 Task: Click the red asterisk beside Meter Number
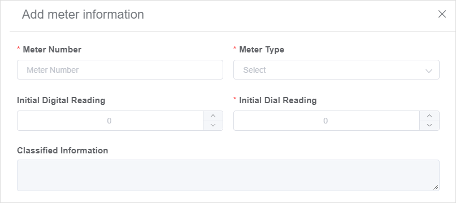[x=19, y=48]
